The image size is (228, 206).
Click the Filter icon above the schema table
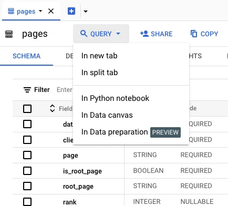pyautogui.click(x=27, y=90)
